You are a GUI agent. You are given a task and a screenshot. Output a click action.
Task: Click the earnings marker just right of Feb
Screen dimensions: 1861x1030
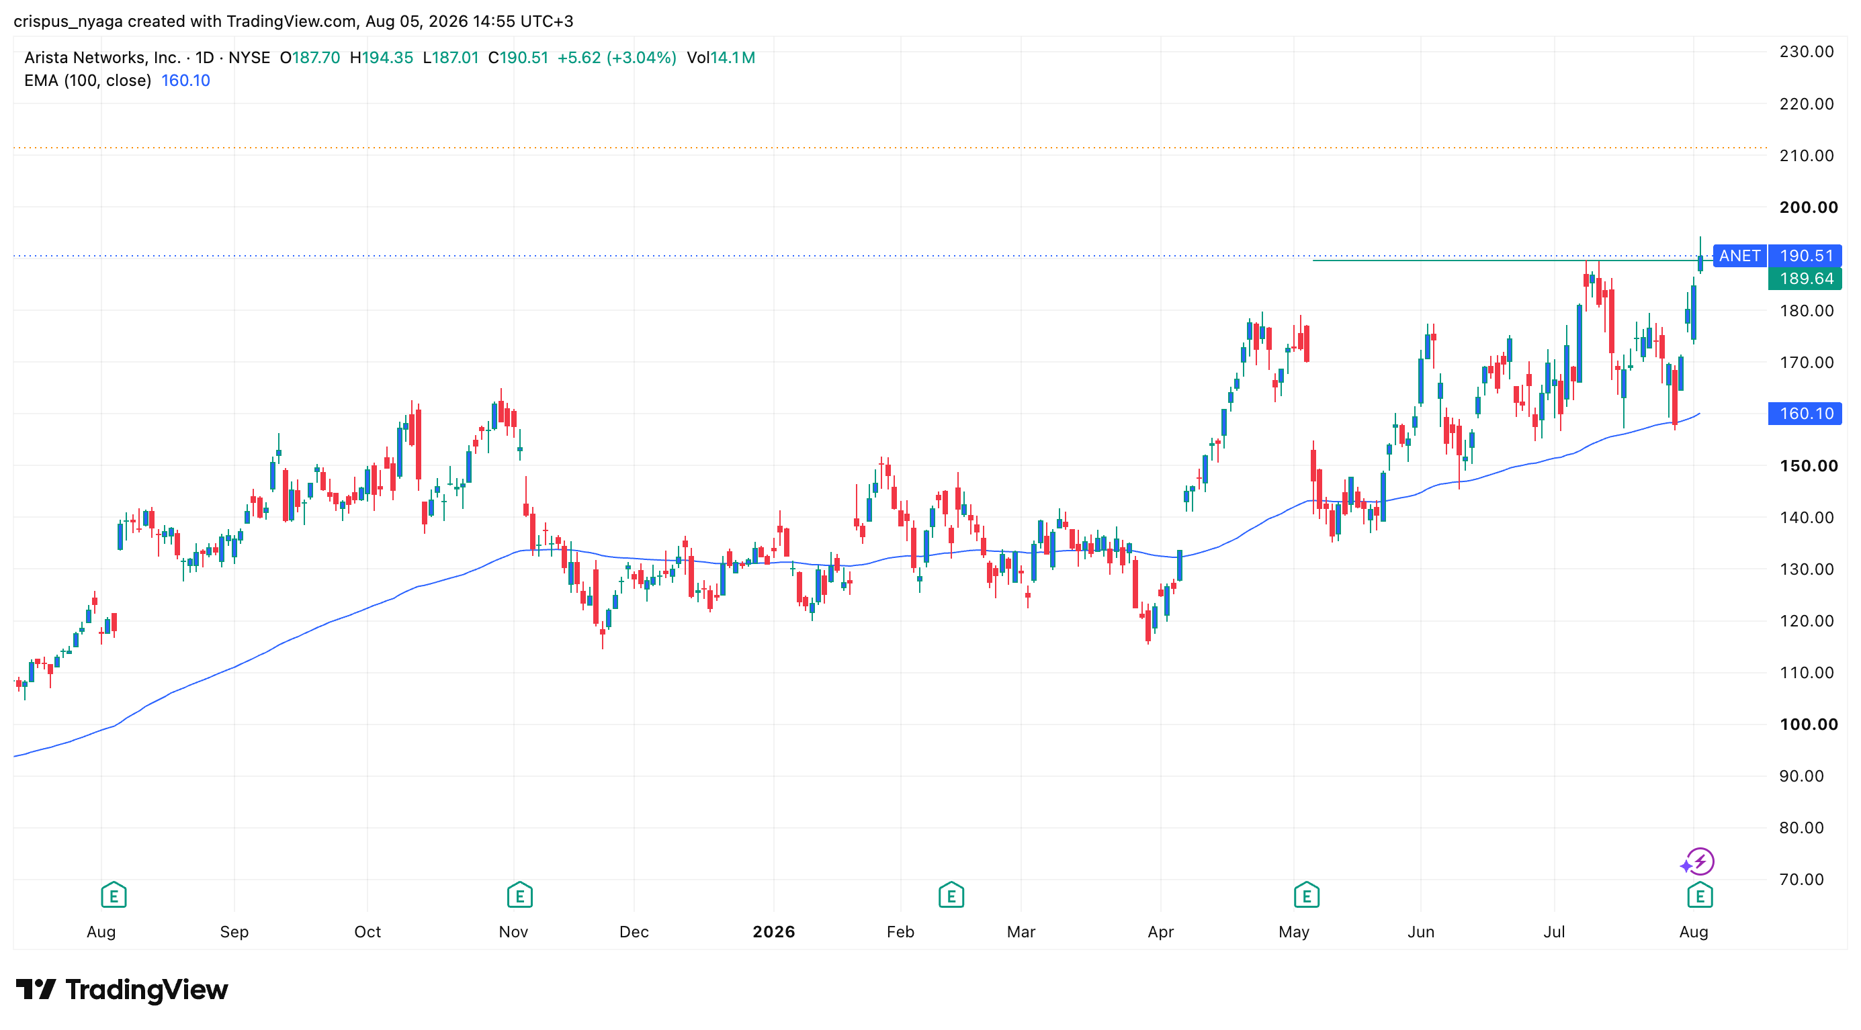951,895
